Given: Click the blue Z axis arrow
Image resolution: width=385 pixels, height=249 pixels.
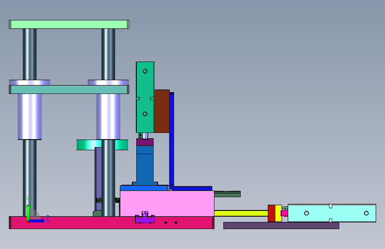Looking at the screenshot, I should pos(36,221).
